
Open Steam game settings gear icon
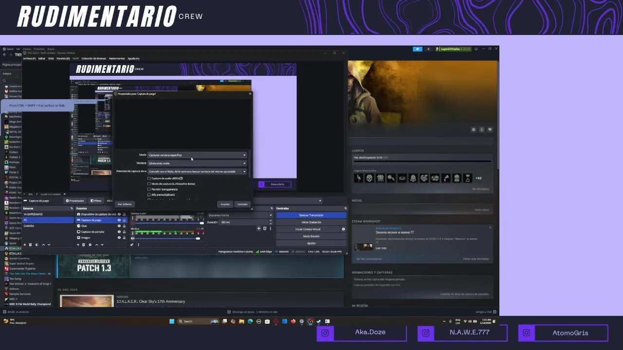tap(473, 129)
